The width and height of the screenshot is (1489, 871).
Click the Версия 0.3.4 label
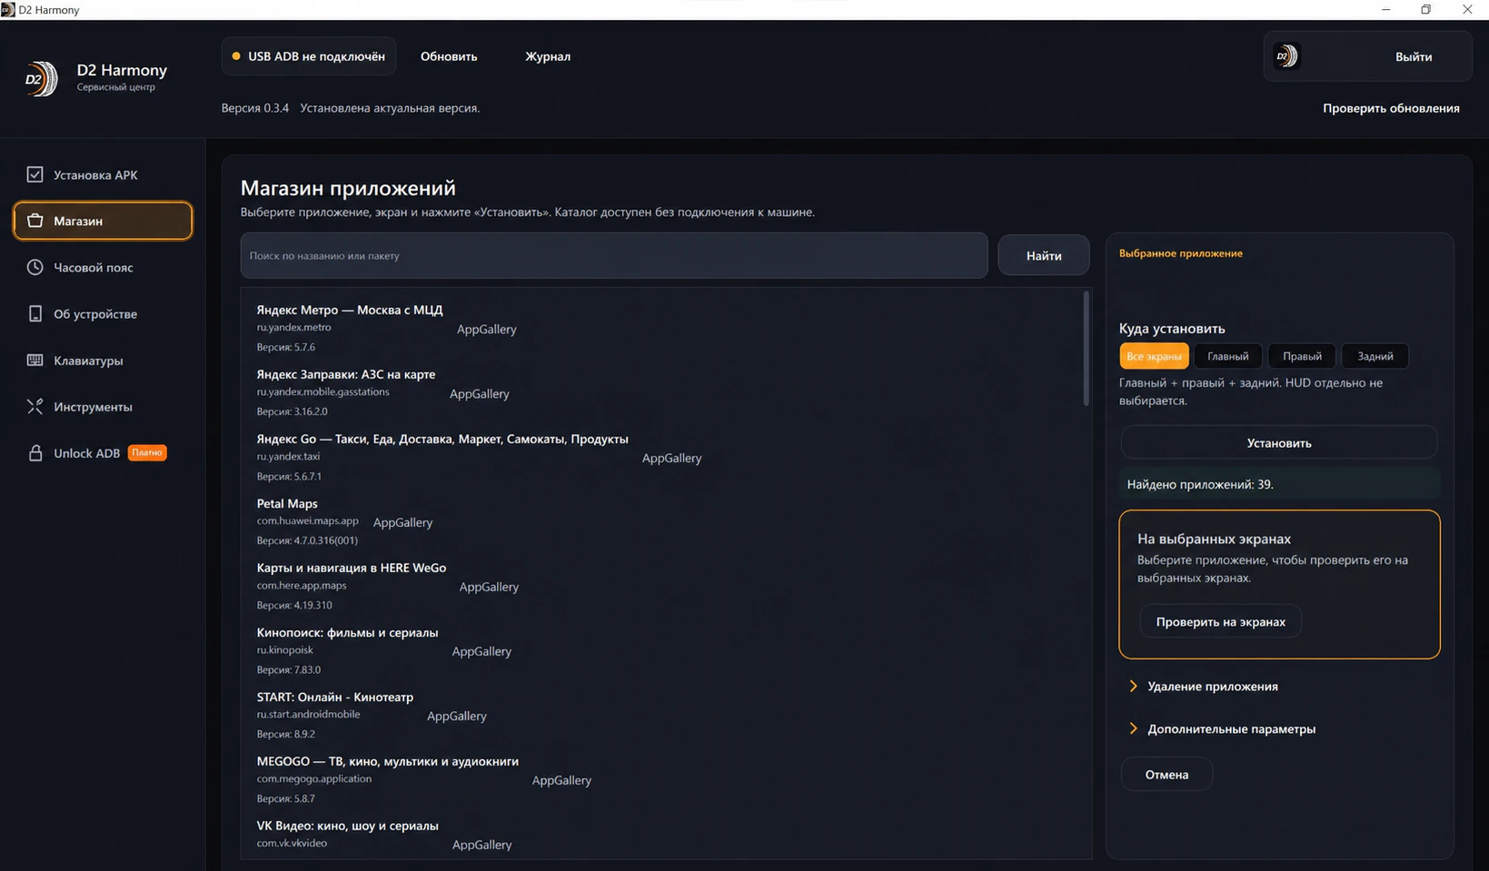pos(255,108)
